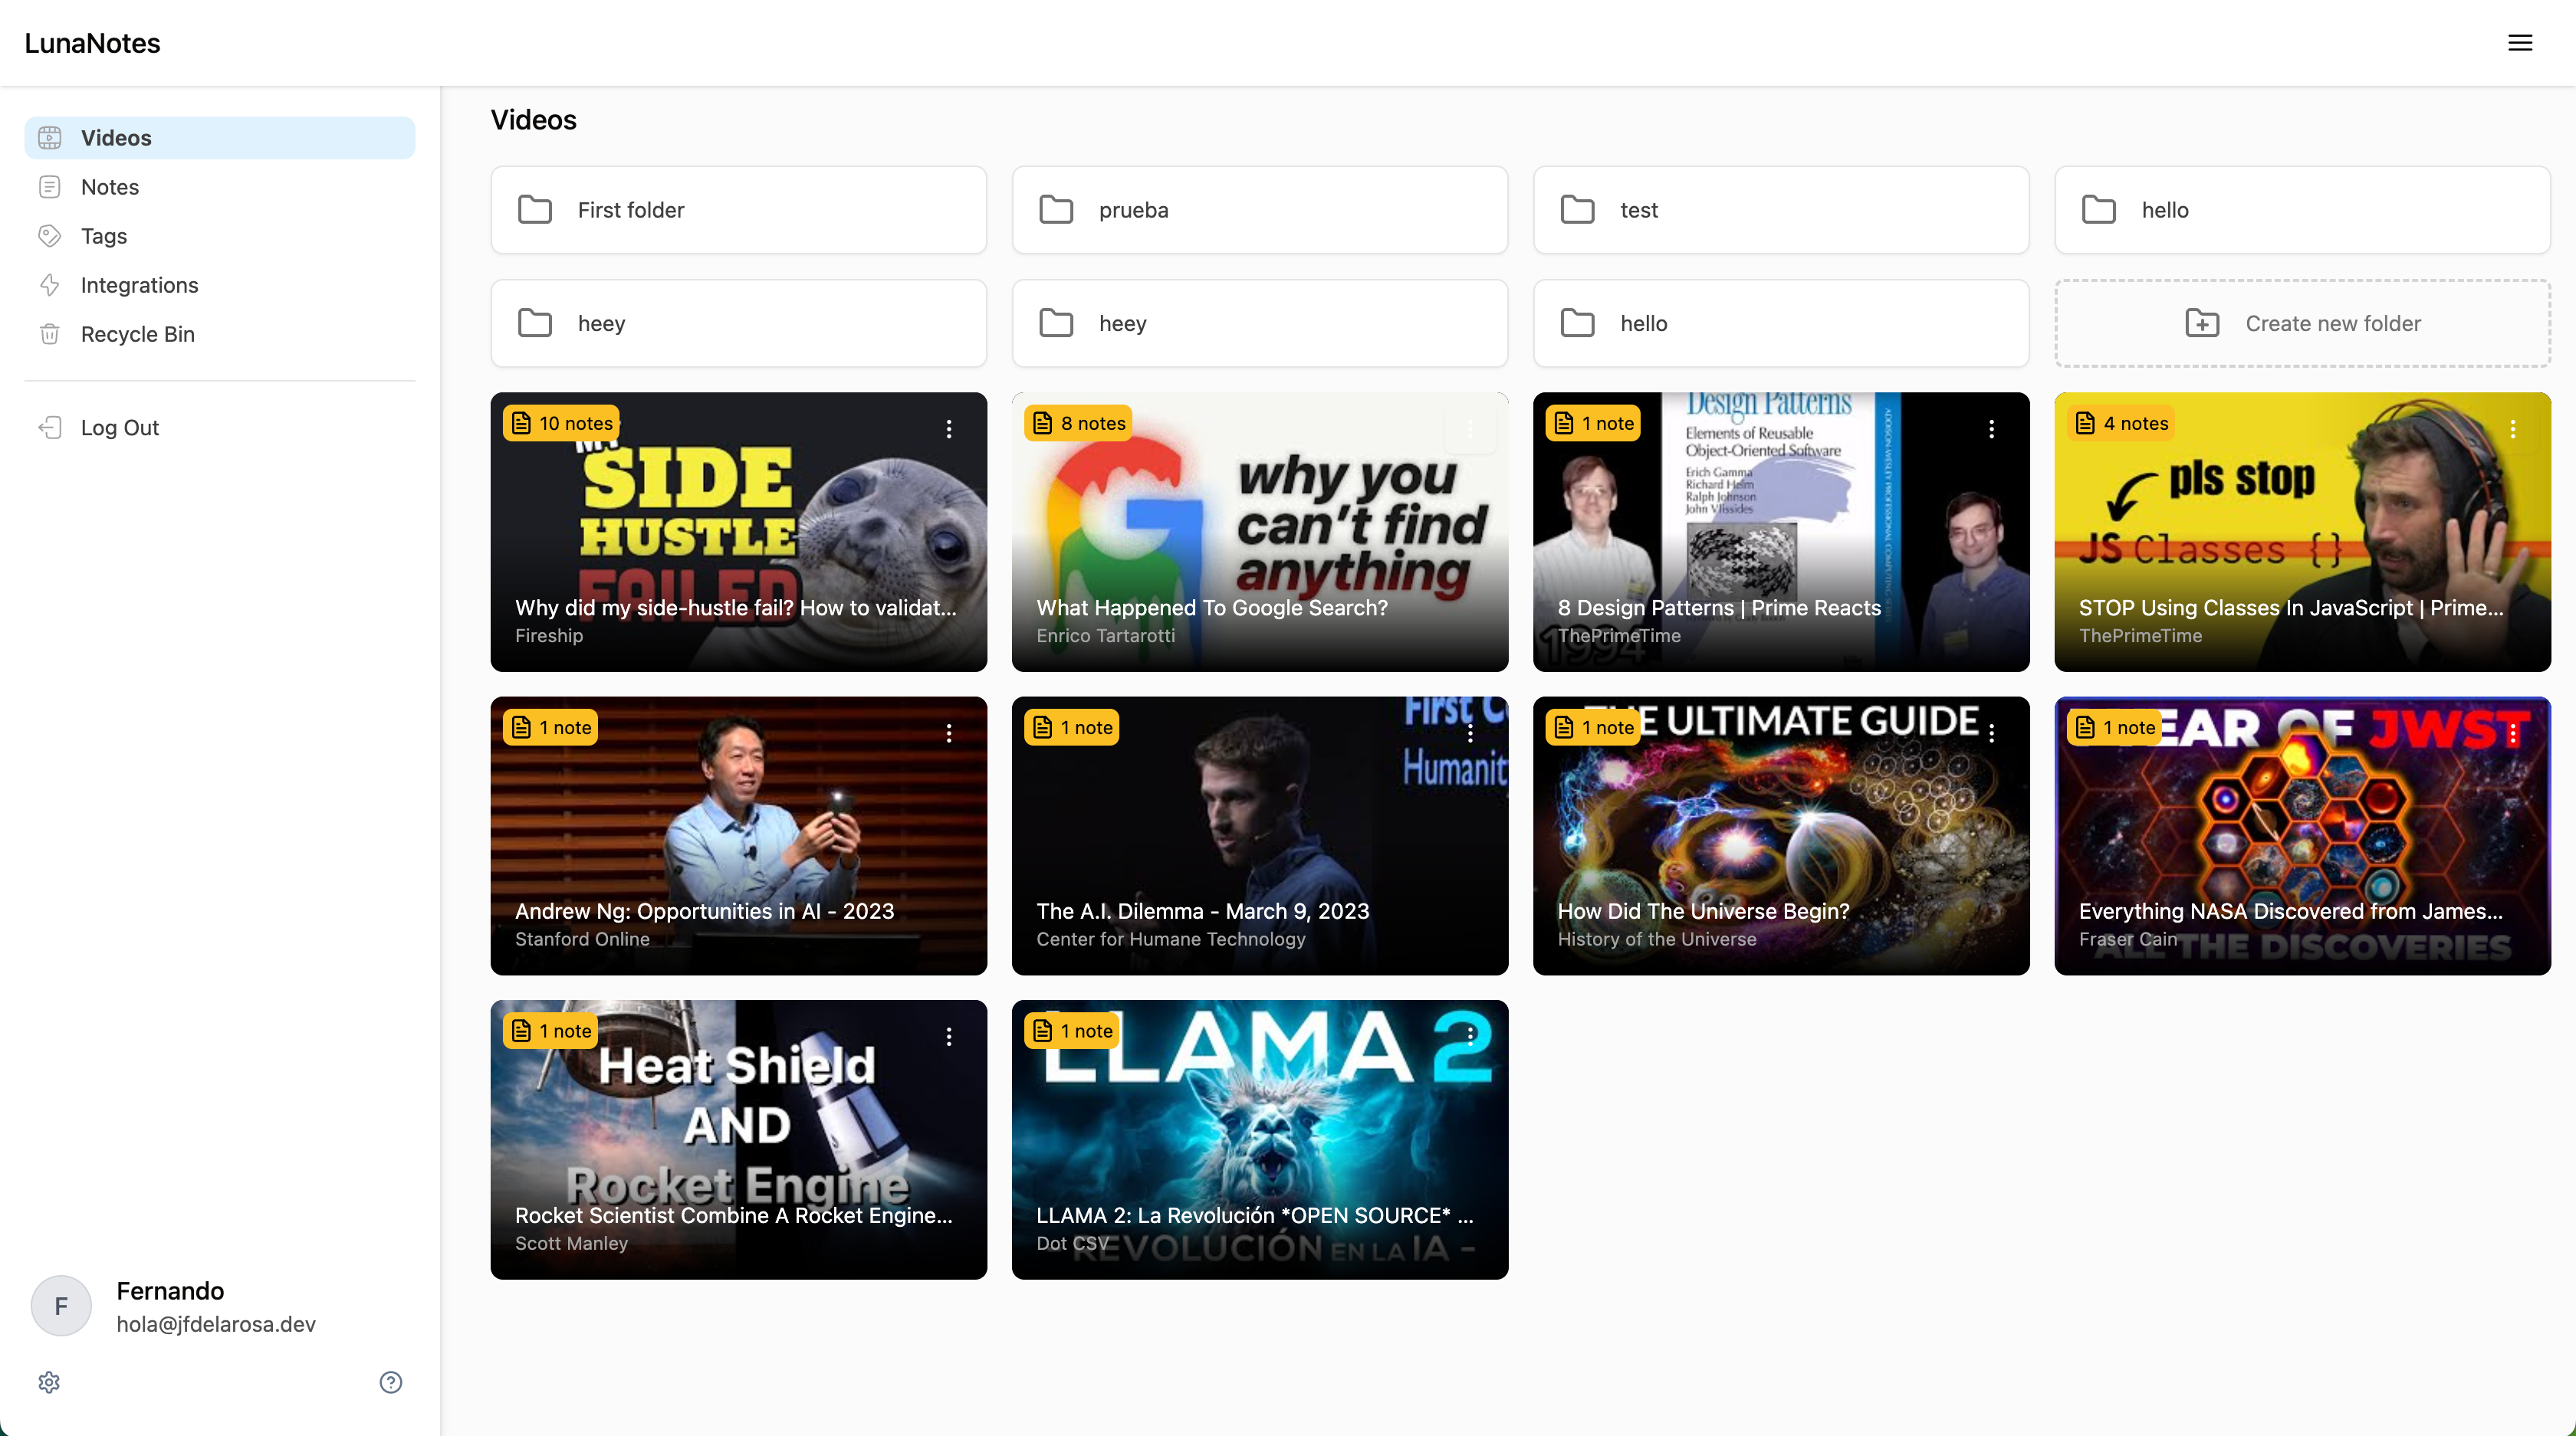
Task: Open settings via the gear icon
Action: click(x=49, y=1382)
